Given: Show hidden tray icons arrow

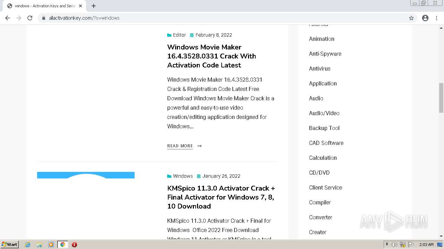Looking at the screenshot, I should pos(387,245).
